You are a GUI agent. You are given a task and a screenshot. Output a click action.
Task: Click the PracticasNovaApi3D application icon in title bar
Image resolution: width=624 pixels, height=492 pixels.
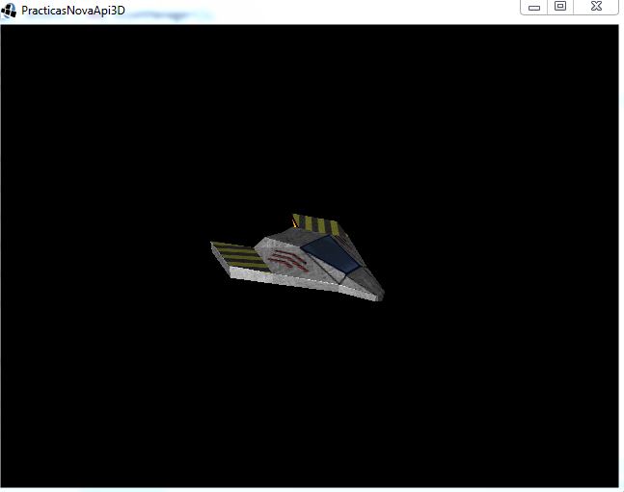[9, 11]
